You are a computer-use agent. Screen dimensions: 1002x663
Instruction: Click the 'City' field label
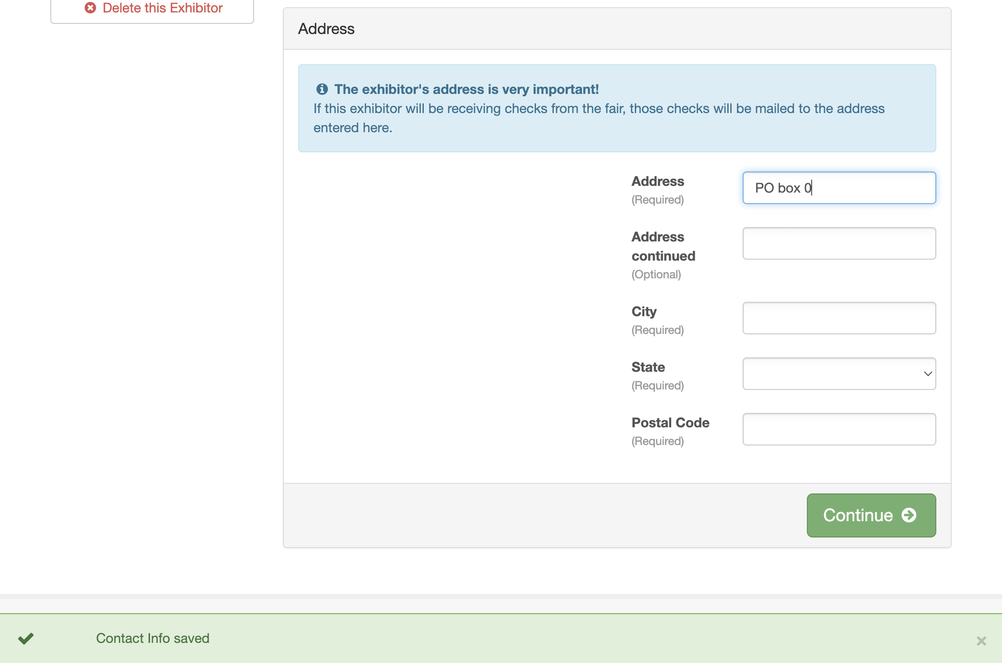click(644, 311)
